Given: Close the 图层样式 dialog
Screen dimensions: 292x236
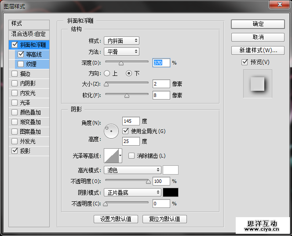Looking at the screenshot, I should (280, 4).
